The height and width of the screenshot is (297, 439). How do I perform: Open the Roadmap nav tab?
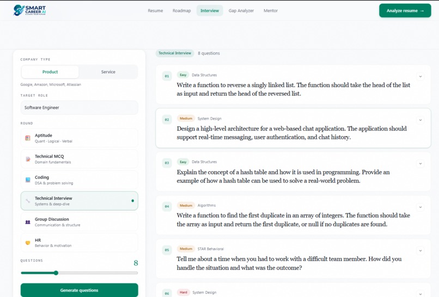point(182,11)
